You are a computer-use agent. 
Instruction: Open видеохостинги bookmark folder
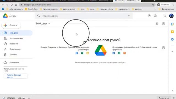tap(123, 9)
